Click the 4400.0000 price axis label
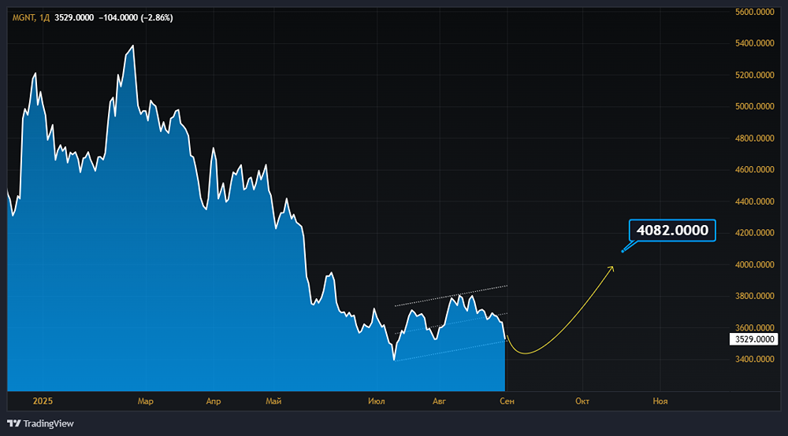 pyautogui.click(x=754, y=201)
